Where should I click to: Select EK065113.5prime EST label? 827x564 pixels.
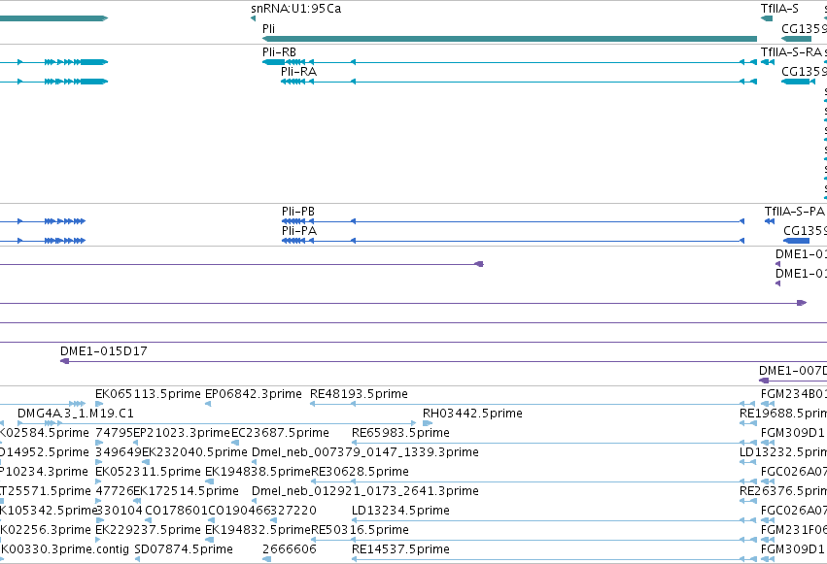[x=148, y=394]
